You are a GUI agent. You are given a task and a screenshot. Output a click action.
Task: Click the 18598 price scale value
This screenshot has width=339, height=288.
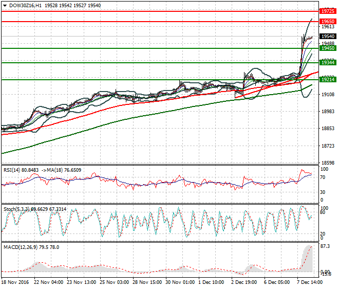(328, 163)
